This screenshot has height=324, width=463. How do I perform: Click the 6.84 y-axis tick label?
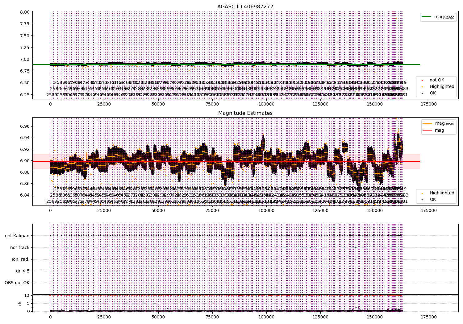click(25, 195)
